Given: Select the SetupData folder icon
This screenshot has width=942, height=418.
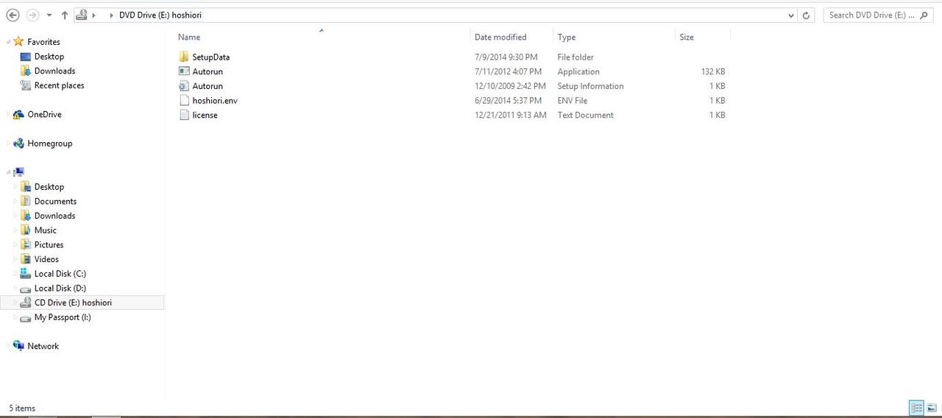Looking at the screenshot, I should pyautogui.click(x=184, y=57).
